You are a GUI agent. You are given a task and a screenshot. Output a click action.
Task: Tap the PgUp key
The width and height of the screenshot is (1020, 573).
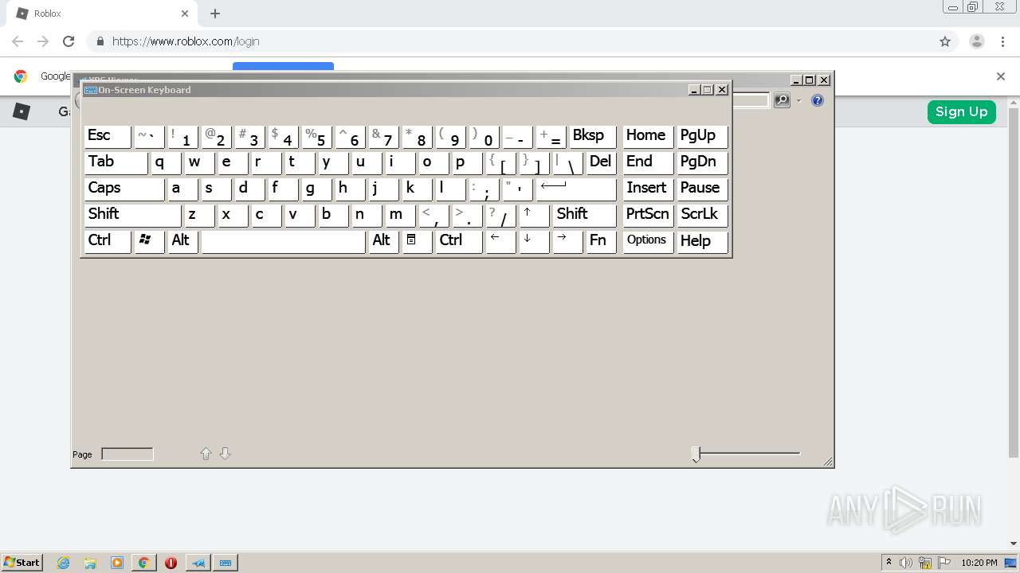point(702,136)
